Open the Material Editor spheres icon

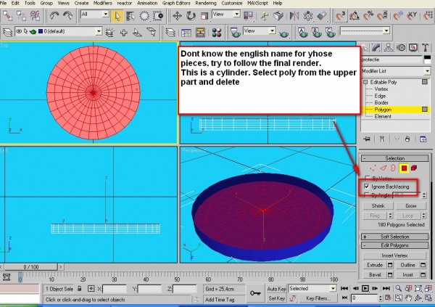[x=217, y=33]
